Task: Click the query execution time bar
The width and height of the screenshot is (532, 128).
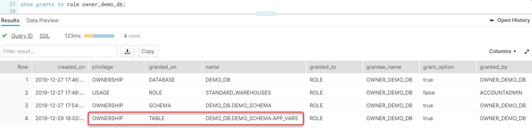Action: (99, 36)
